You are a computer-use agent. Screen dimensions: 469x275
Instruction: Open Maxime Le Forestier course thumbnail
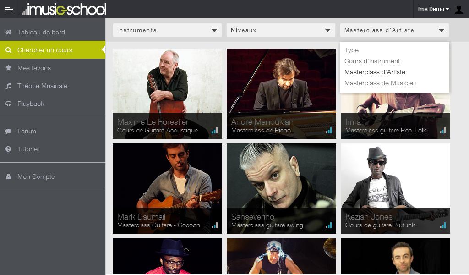coord(167,93)
